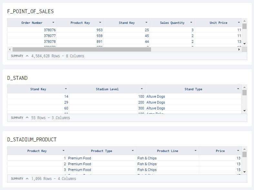This screenshot has height=190, width=254.
Task: Select order number cell 378076
Action: 32,30
